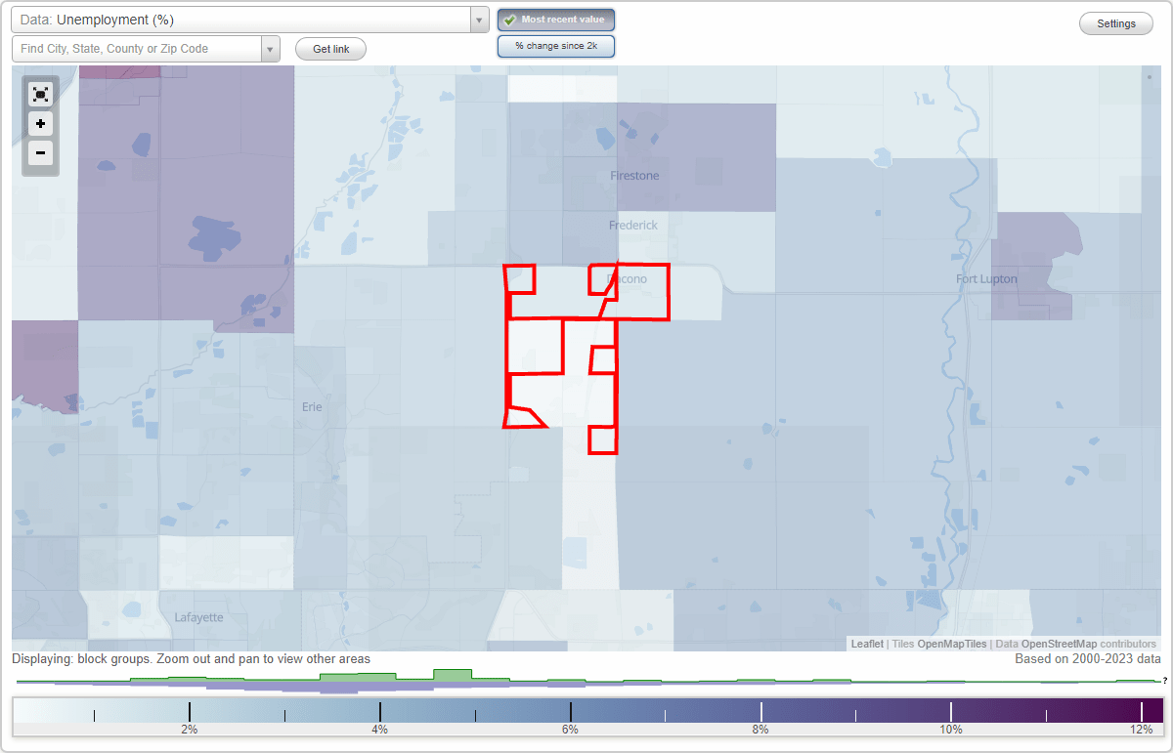Zoom out using the minus map control
Screen dimensions: 1173x753
click(x=40, y=153)
